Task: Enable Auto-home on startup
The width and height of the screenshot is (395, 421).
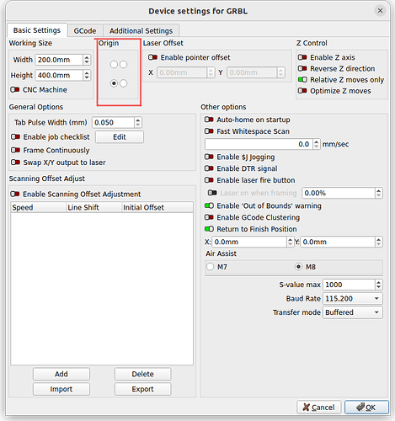Action: (x=209, y=120)
